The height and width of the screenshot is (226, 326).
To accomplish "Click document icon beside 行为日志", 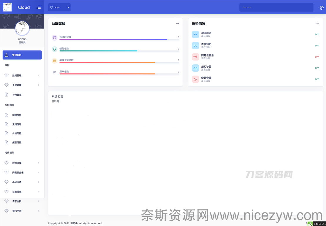I will 6,95.
